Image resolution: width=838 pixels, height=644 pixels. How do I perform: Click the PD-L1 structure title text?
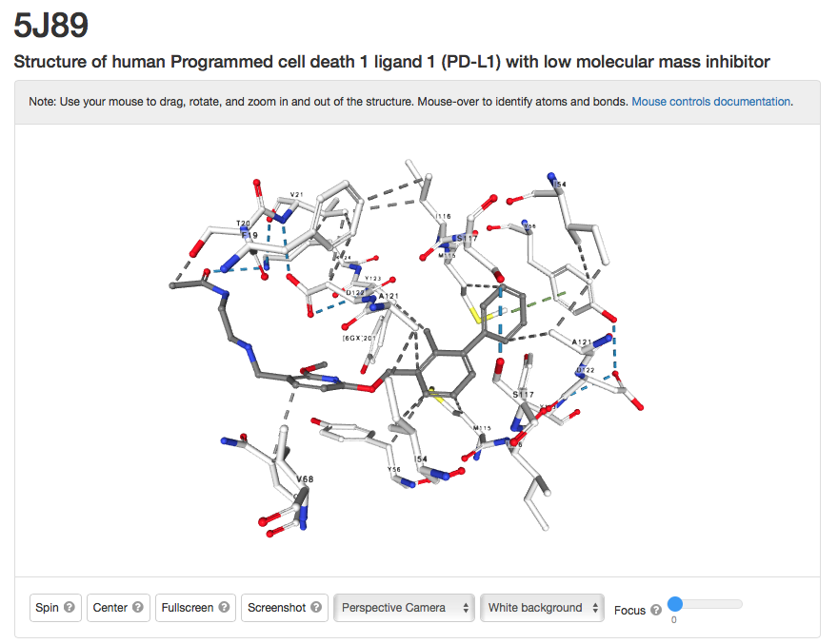click(391, 62)
